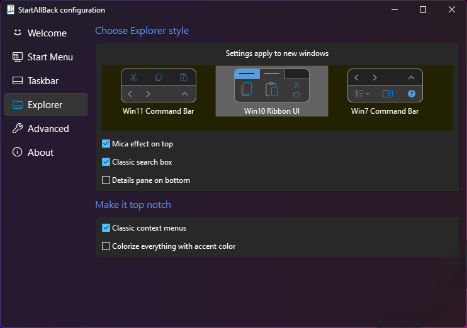Screen dimensions: 467x328
Task: Click the Taskbar icon in the sidebar
Action: [17, 80]
